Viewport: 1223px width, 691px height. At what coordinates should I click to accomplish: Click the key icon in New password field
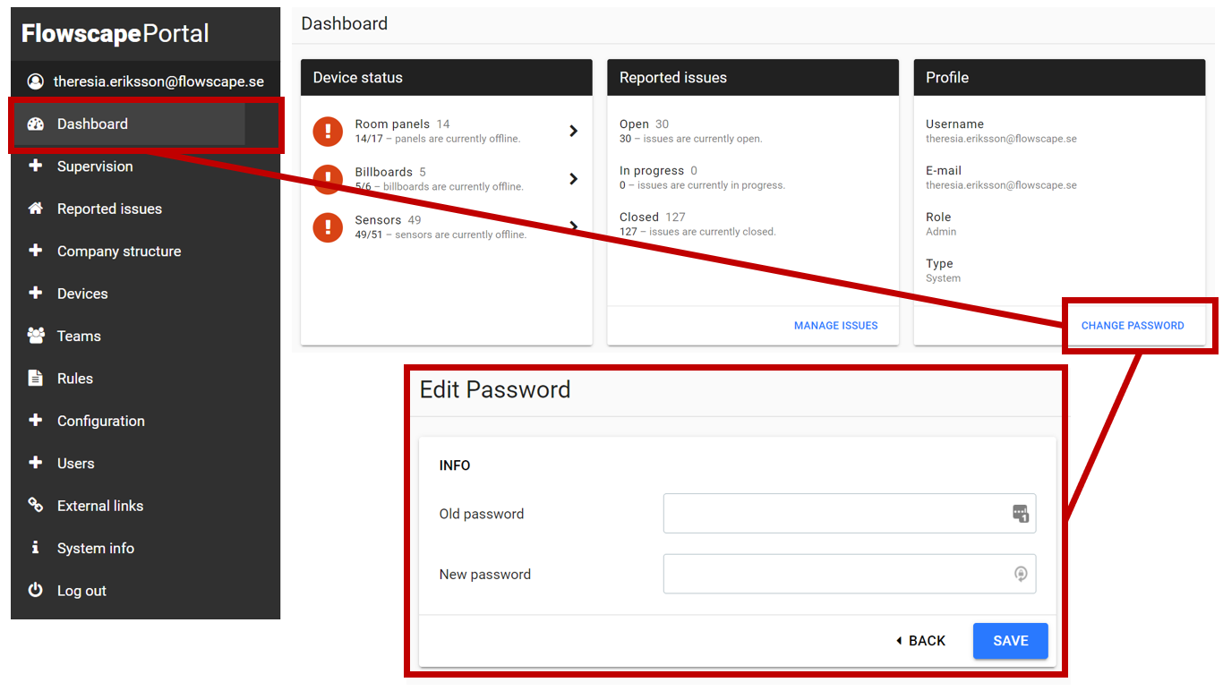[1021, 574]
